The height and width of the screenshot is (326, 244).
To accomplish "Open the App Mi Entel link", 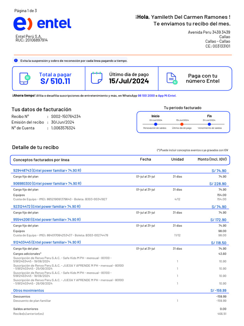I will click(x=166, y=96).
